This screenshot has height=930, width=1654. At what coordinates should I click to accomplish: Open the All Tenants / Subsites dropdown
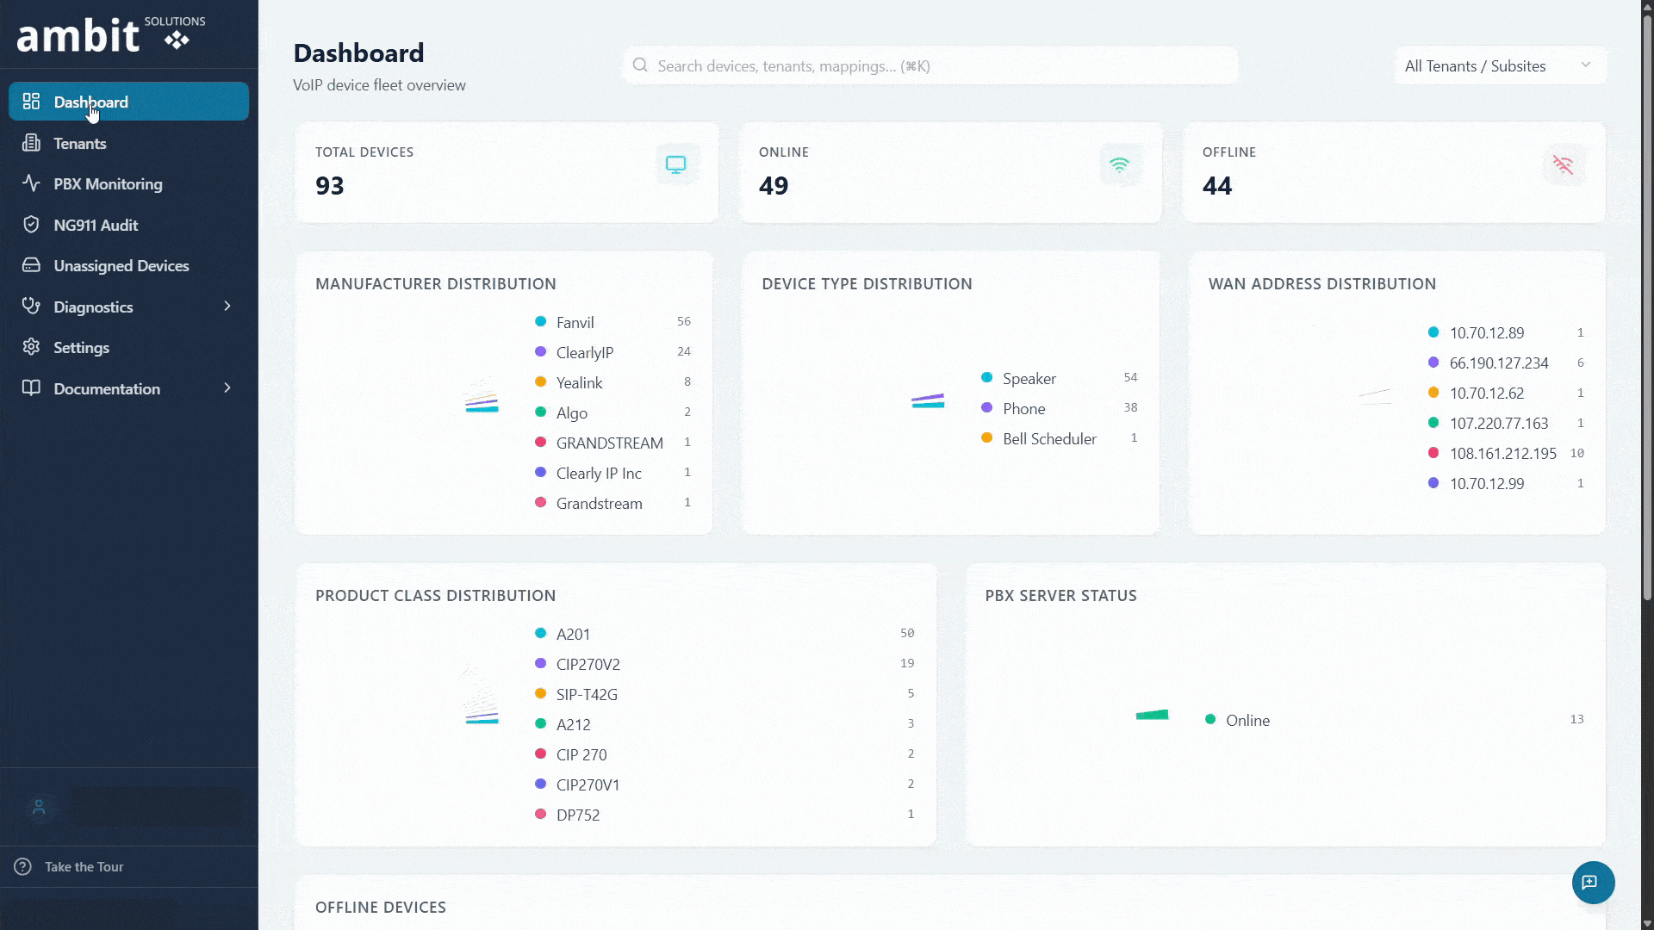(1500, 65)
